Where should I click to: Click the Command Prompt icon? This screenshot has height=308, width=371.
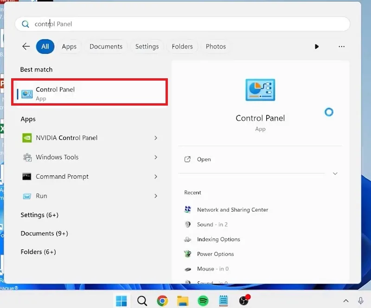(27, 176)
